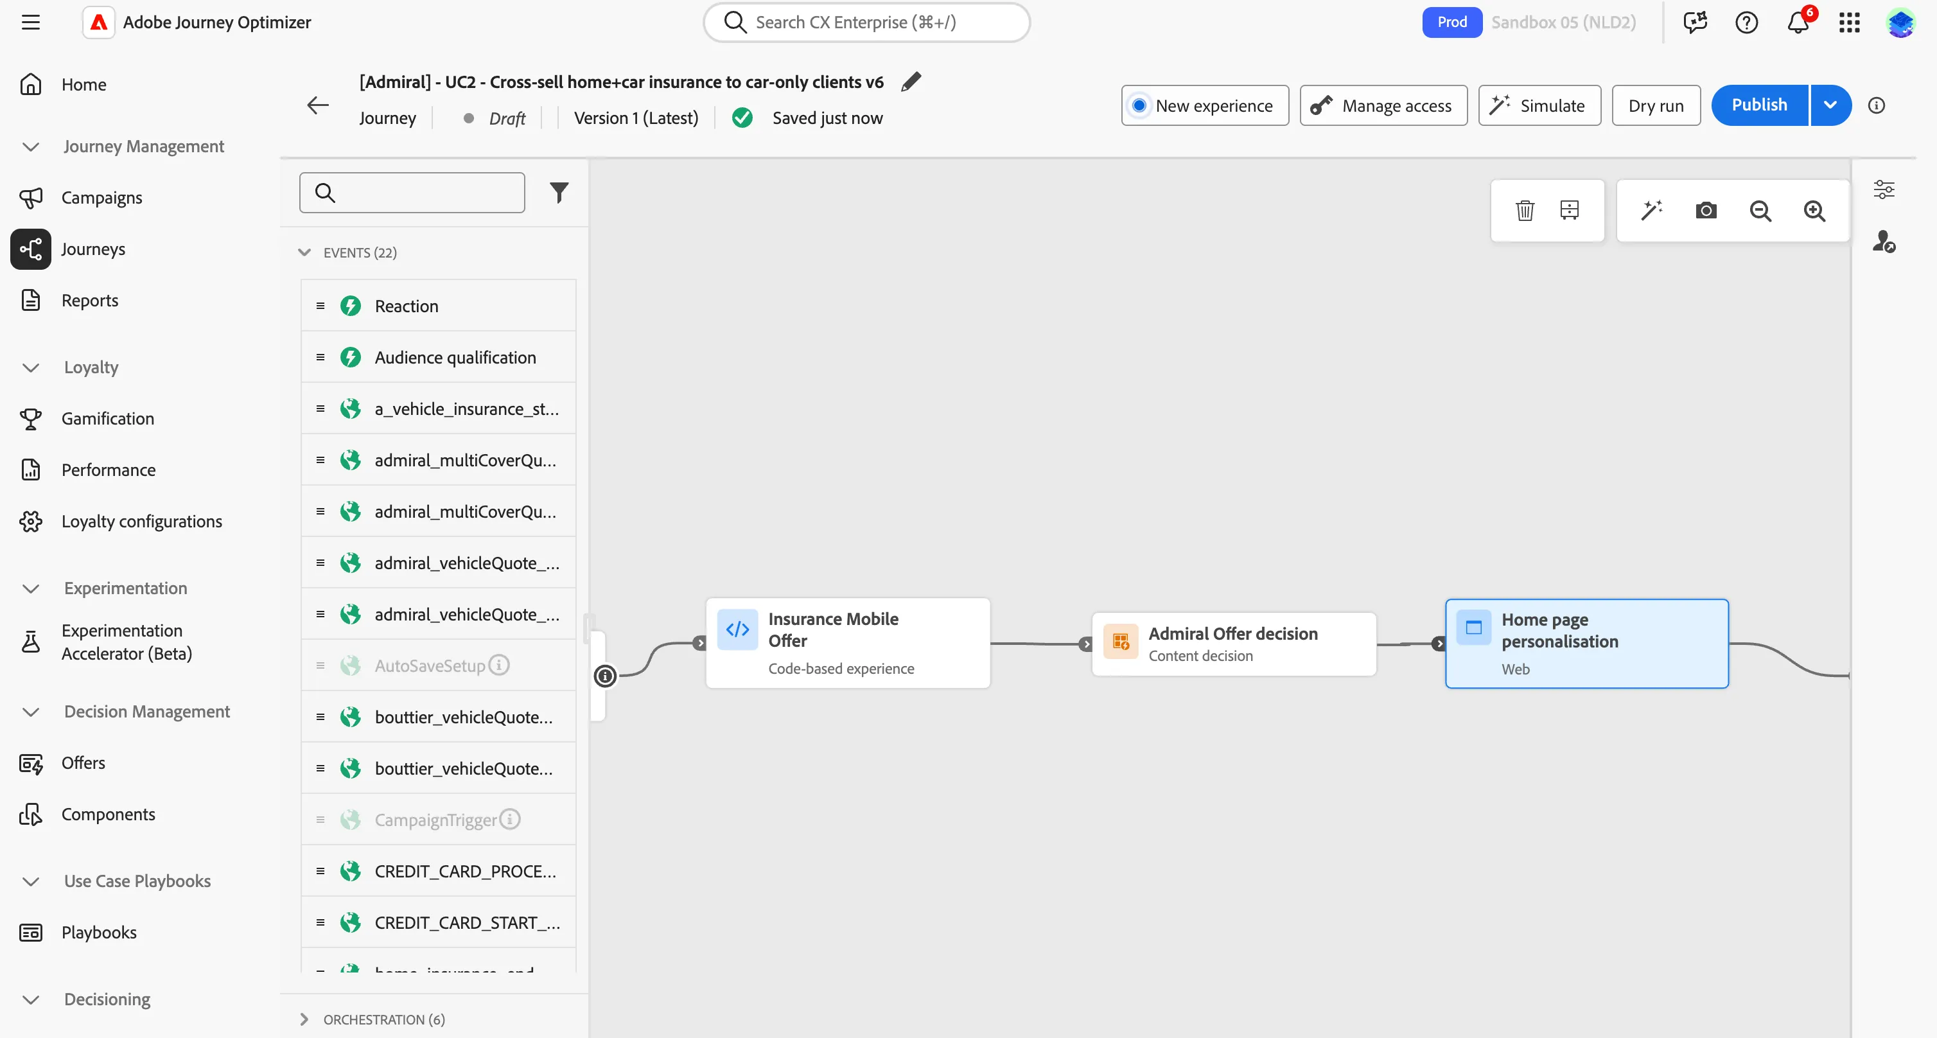Open the notifications bell
The image size is (1937, 1038).
[x=1798, y=22]
